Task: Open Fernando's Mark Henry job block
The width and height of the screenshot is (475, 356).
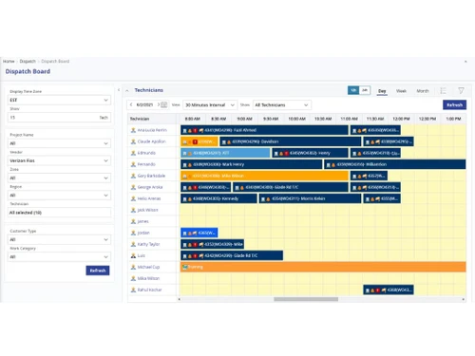Action: pos(252,164)
